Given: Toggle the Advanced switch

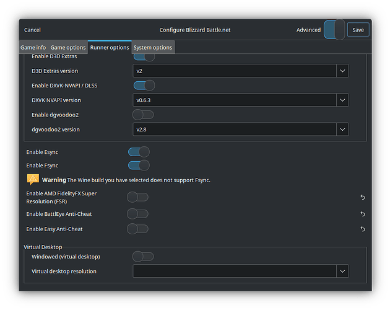Looking at the screenshot, I should (334, 30).
